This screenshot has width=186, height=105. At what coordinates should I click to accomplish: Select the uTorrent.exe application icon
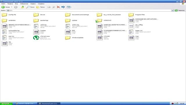click(x=36, y=38)
